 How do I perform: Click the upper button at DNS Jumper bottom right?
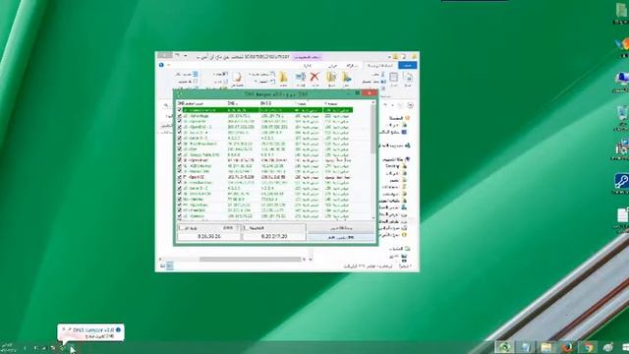341,228
